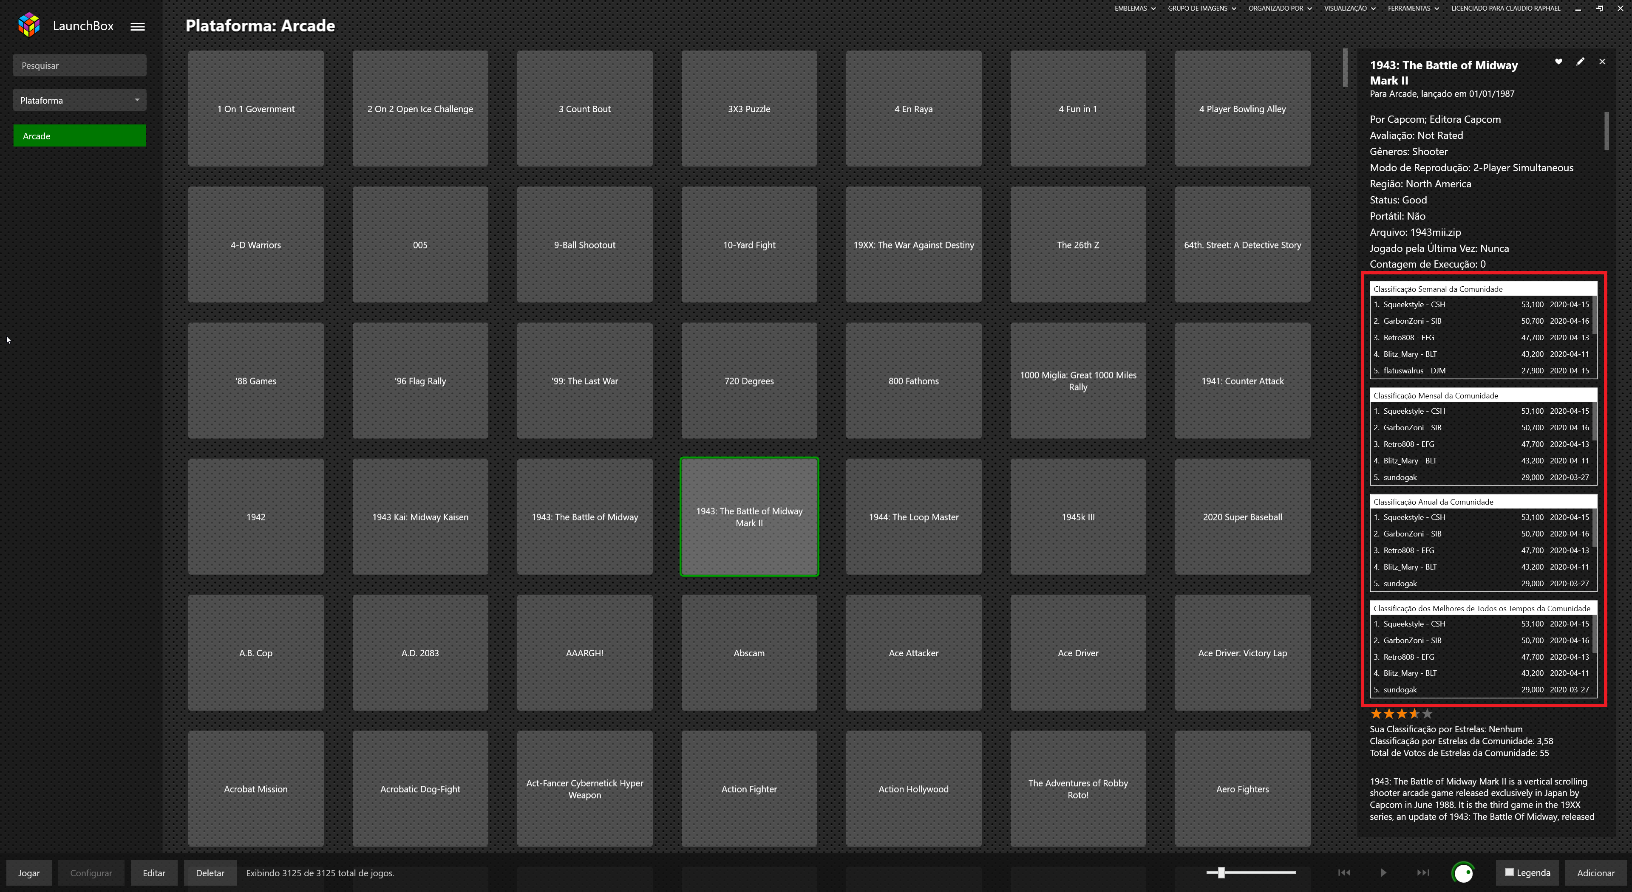Click the details panel scrollbar

point(1606,131)
